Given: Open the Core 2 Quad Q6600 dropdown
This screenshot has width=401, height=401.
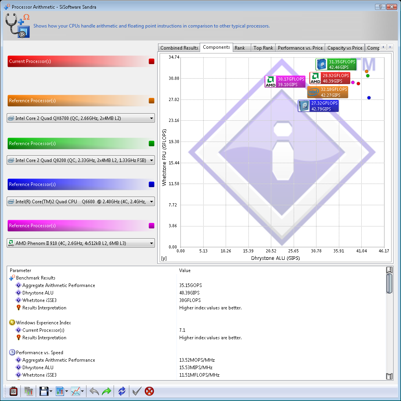Looking at the screenshot, I should pos(81,202).
